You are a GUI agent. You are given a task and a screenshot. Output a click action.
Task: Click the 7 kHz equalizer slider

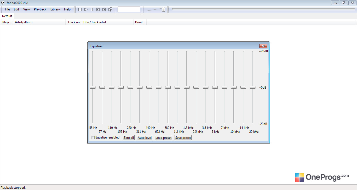point(224,87)
